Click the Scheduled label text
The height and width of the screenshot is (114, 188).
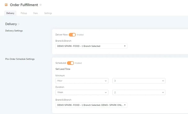coord(61,63)
